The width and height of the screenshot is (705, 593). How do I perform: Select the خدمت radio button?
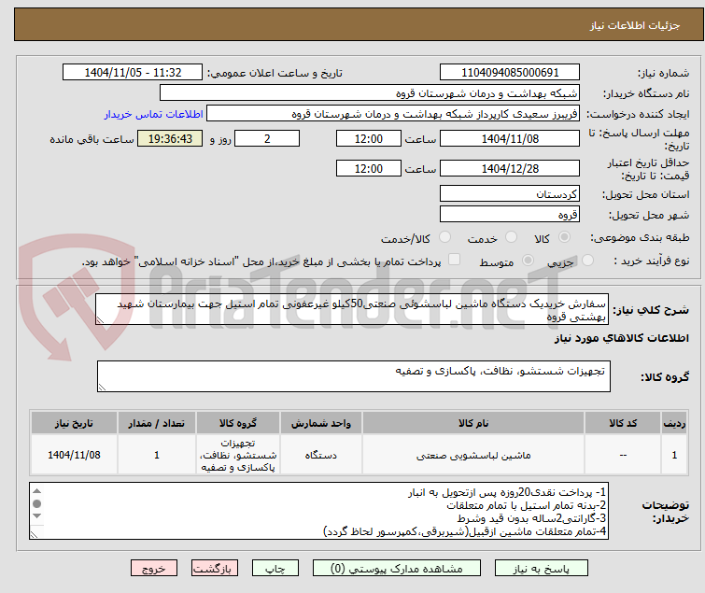tap(511, 237)
